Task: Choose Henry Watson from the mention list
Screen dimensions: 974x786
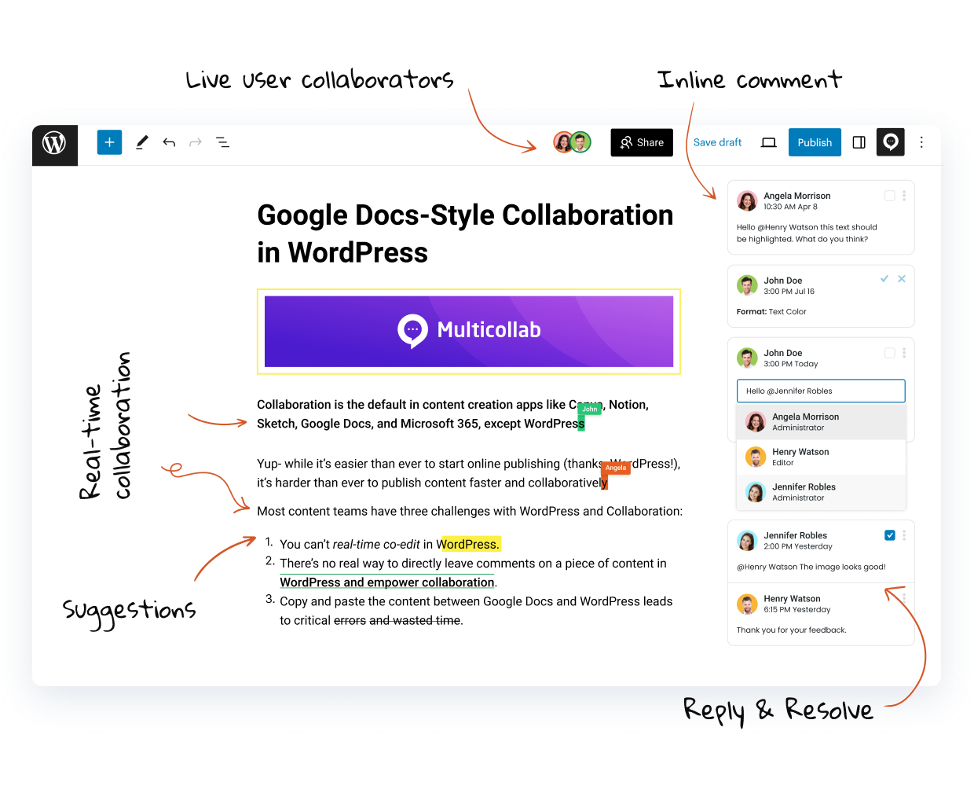Action: tap(821, 457)
